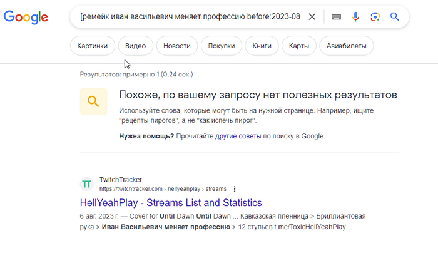The height and width of the screenshot is (268, 438).
Task: Switch to Новости filter
Action: pos(177,46)
